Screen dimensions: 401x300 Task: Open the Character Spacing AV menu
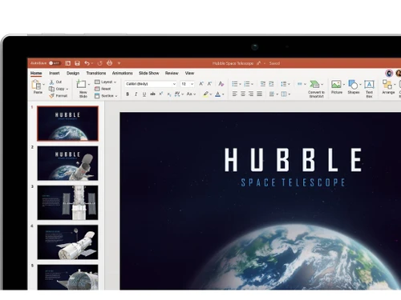(179, 94)
